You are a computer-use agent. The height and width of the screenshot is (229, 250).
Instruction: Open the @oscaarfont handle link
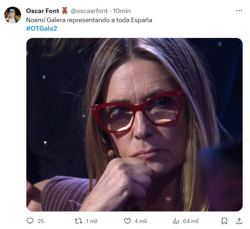pyautogui.click(x=89, y=11)
